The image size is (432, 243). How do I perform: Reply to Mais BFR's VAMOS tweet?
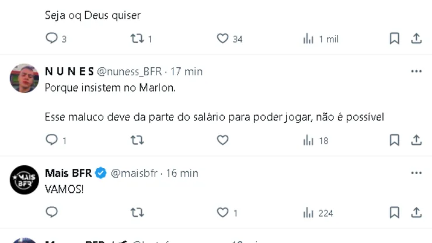52,213
